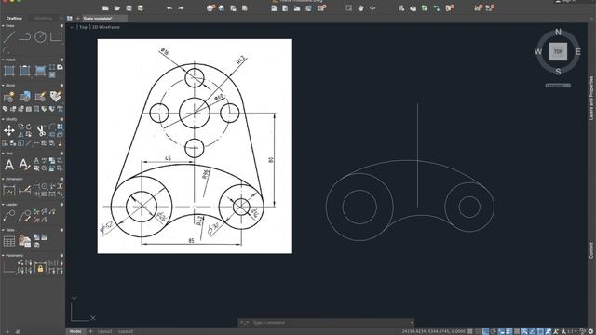The height and width of the screenshot is (335, 596).
Task: Toggle Grid display in status bar
Action: 470,331
